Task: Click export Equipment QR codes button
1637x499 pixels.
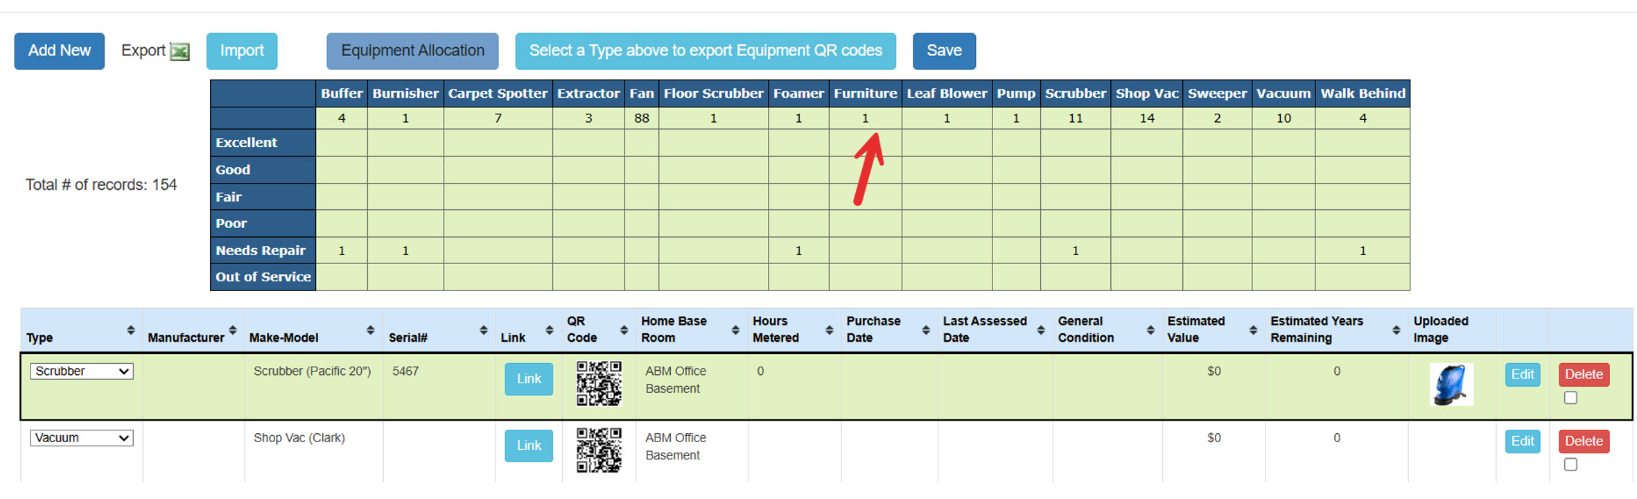Action: 706,51
